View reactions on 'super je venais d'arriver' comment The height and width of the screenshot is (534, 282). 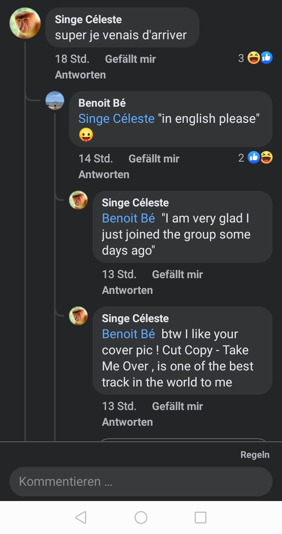[x=255, y=58]
